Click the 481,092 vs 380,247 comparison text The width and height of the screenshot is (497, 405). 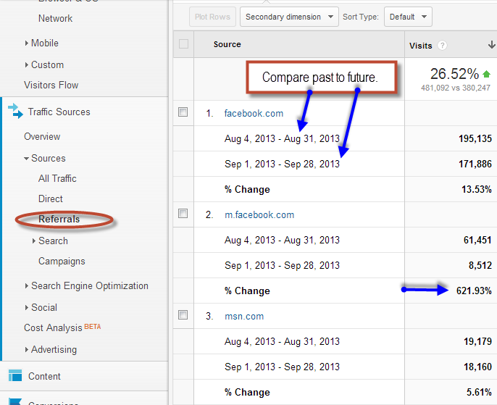(x=456, y=88)
